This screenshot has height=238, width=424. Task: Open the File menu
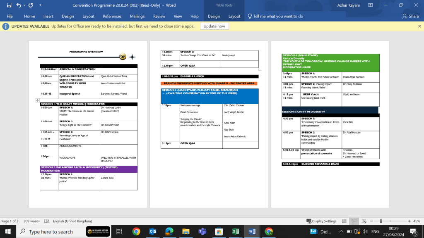[10, 16]
